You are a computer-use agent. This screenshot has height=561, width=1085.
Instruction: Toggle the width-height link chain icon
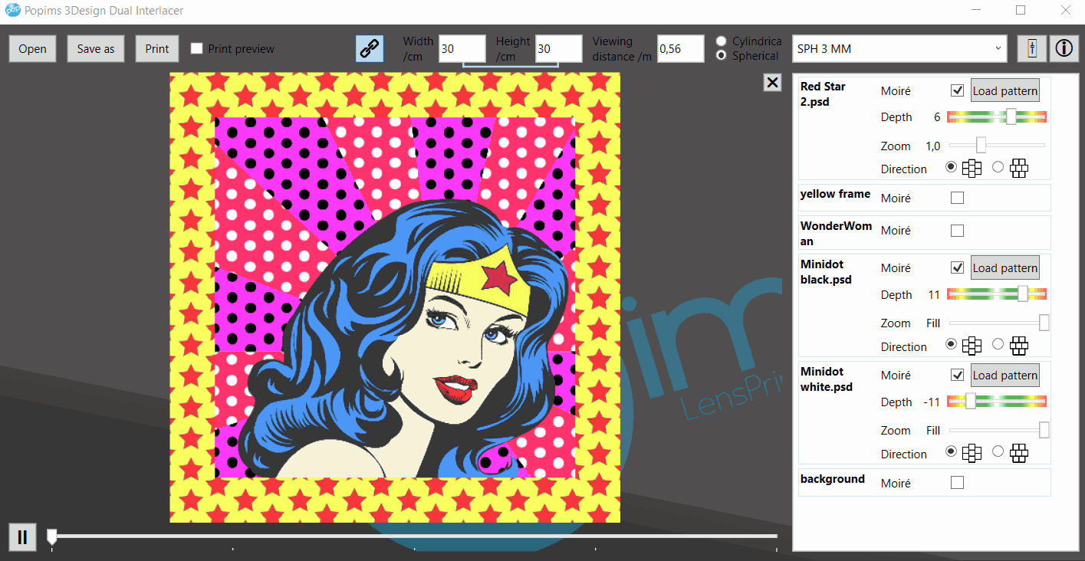(370, 48)
